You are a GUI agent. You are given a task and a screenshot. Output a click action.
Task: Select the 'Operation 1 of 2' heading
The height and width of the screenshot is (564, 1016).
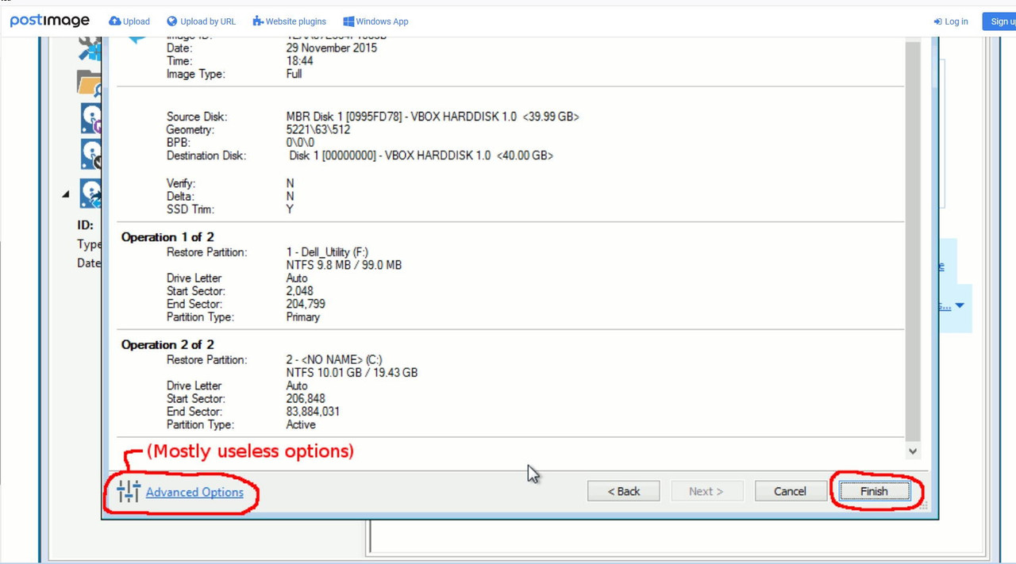click(167, 237)
